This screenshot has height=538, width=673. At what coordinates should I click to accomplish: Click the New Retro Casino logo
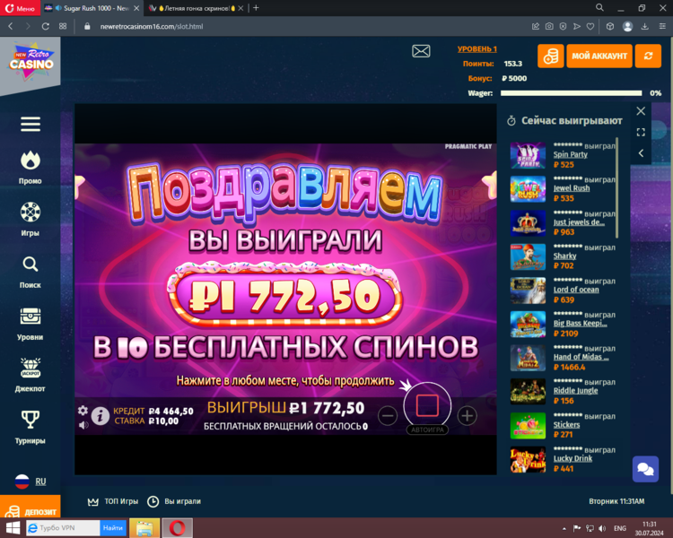click(x=31, y=60)
